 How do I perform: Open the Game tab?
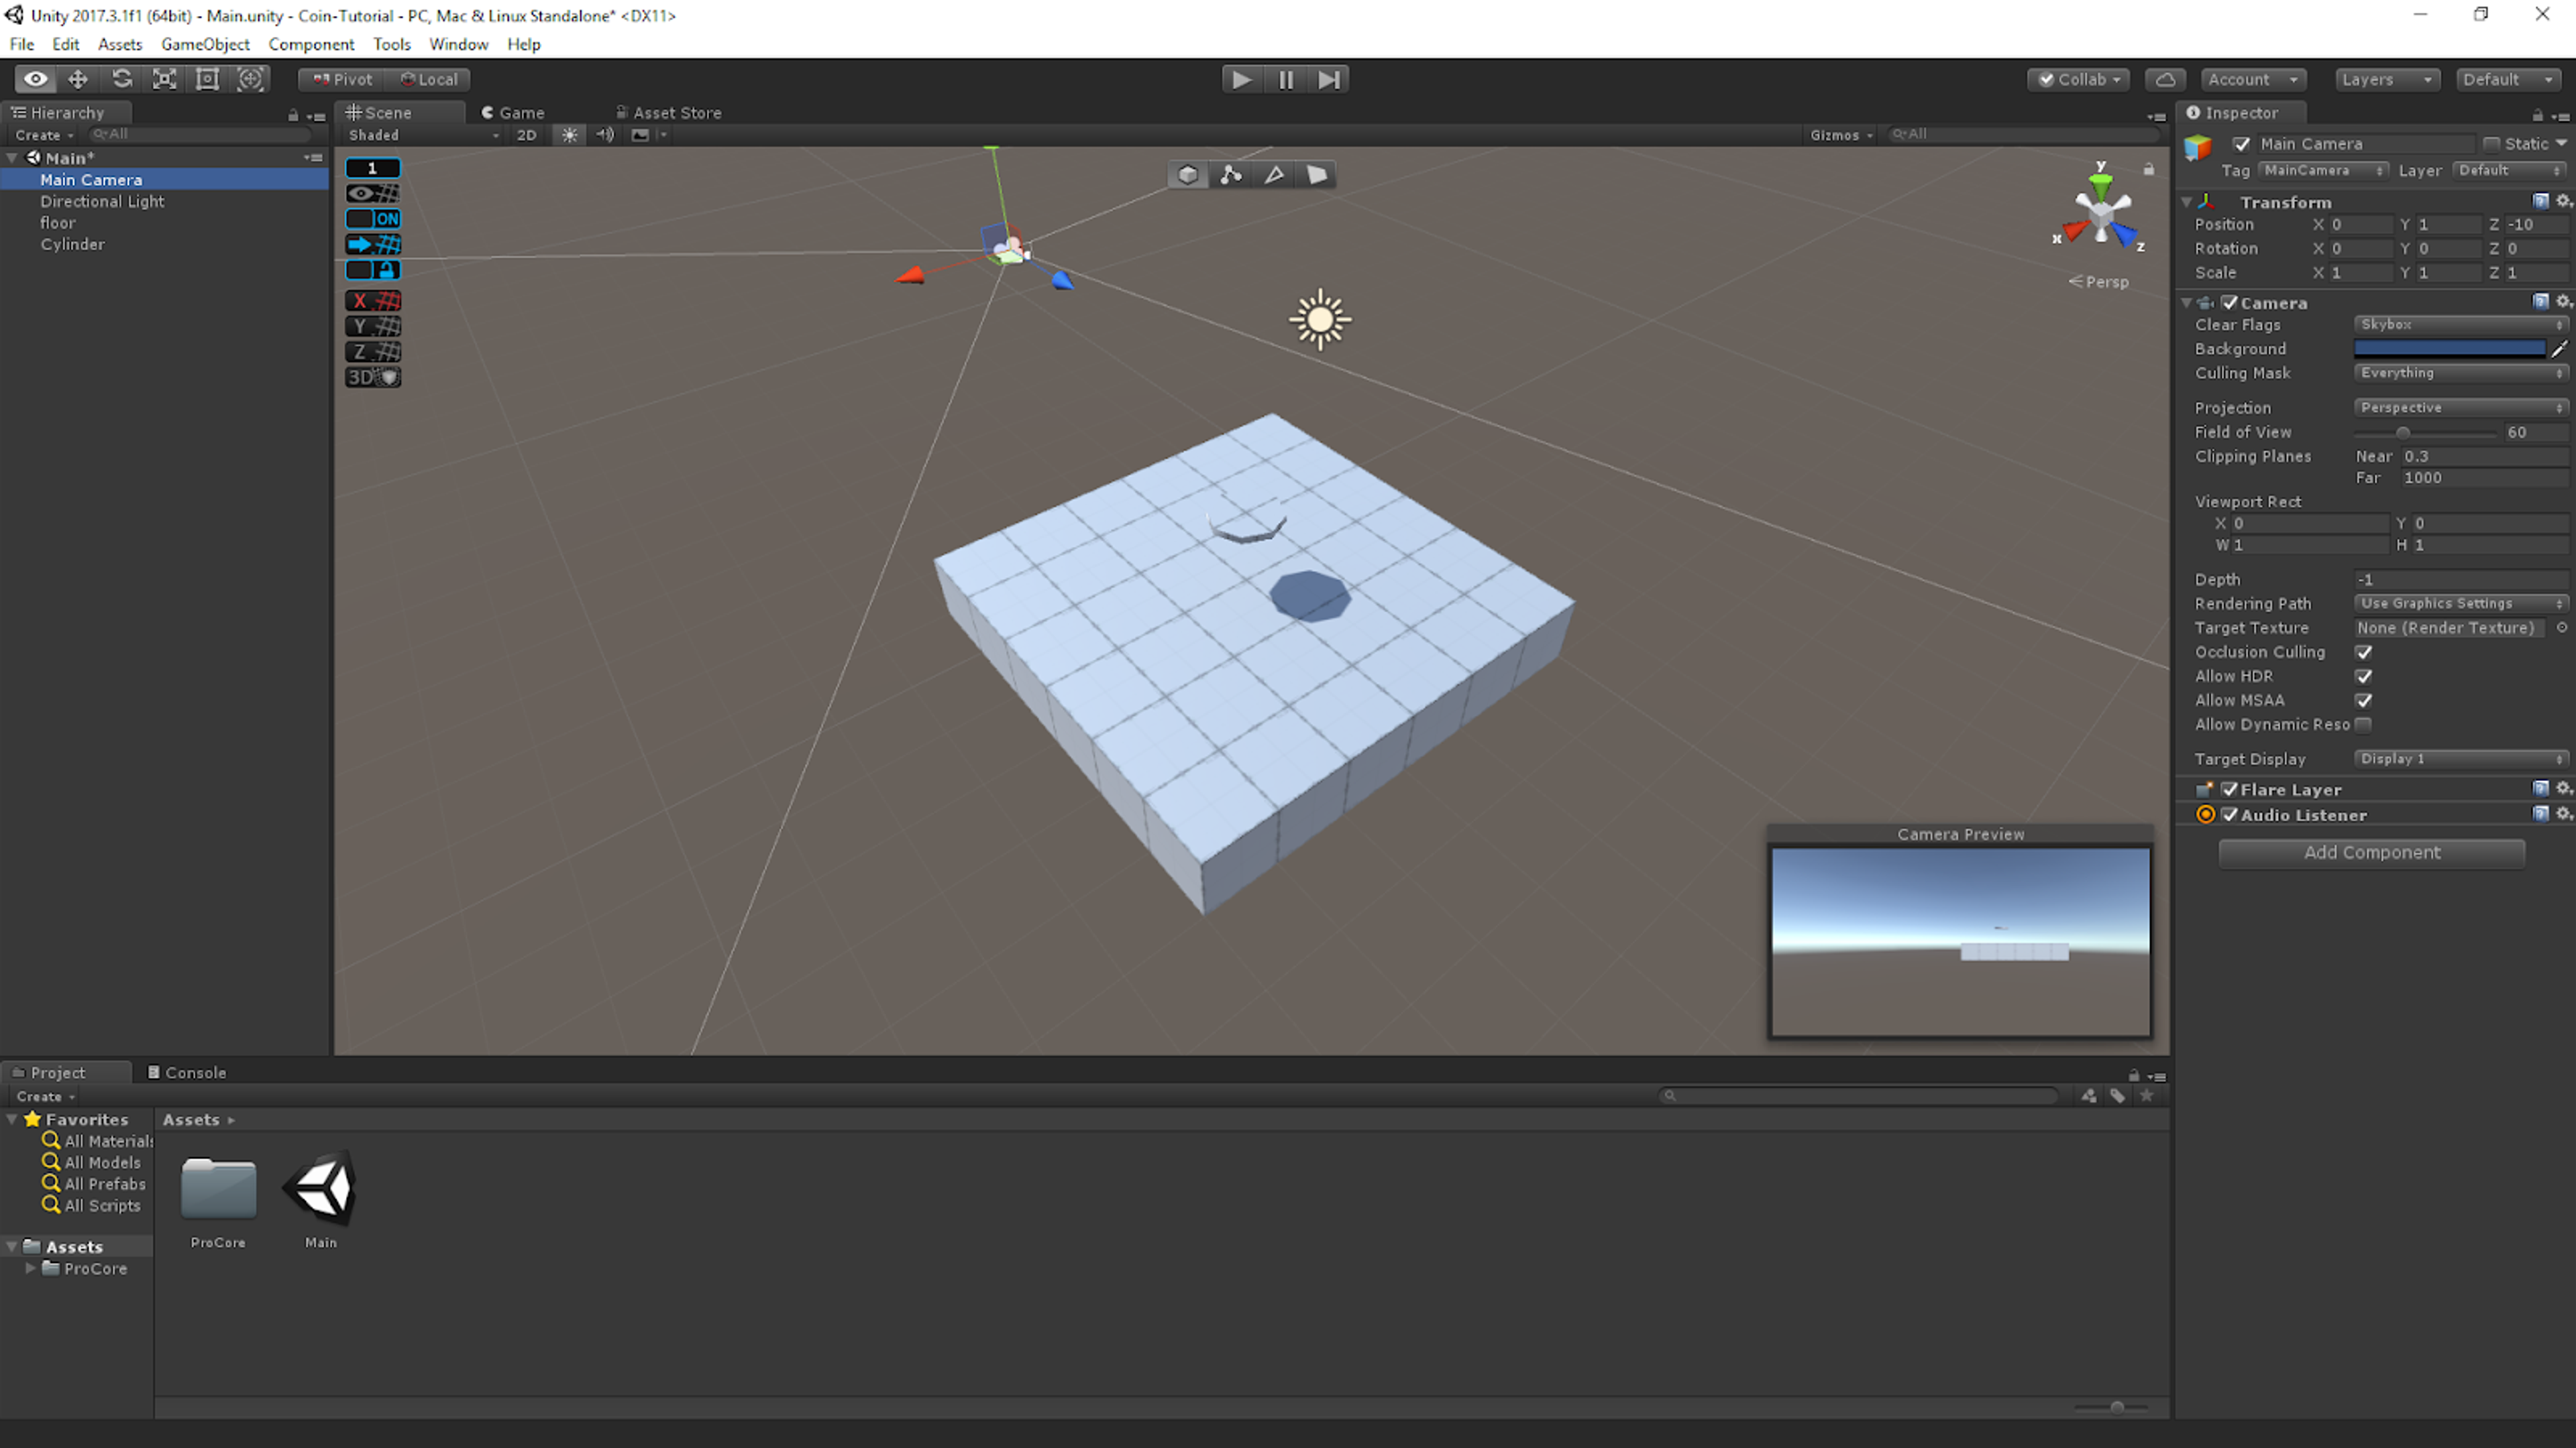pos(515,111)
